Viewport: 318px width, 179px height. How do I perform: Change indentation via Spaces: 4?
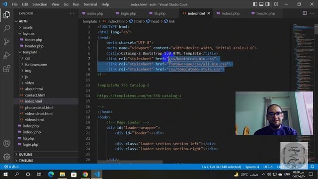click(x=252, y=167)
